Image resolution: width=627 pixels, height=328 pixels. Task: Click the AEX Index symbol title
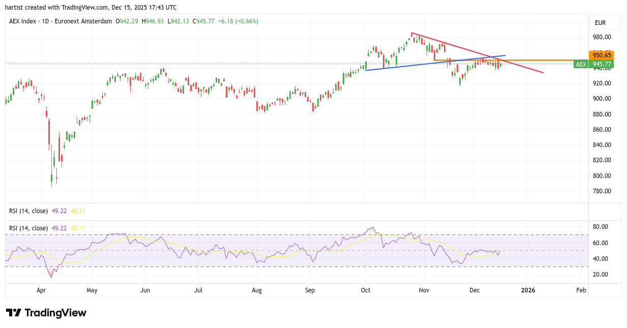[x=25, y=21]
